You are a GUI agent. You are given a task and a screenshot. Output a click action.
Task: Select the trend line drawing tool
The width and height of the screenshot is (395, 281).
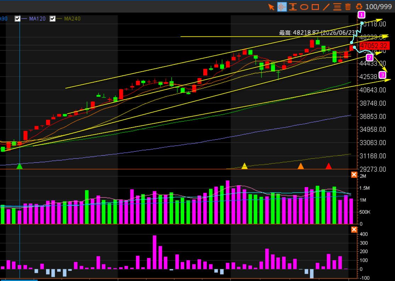click(x=326, y=7)
